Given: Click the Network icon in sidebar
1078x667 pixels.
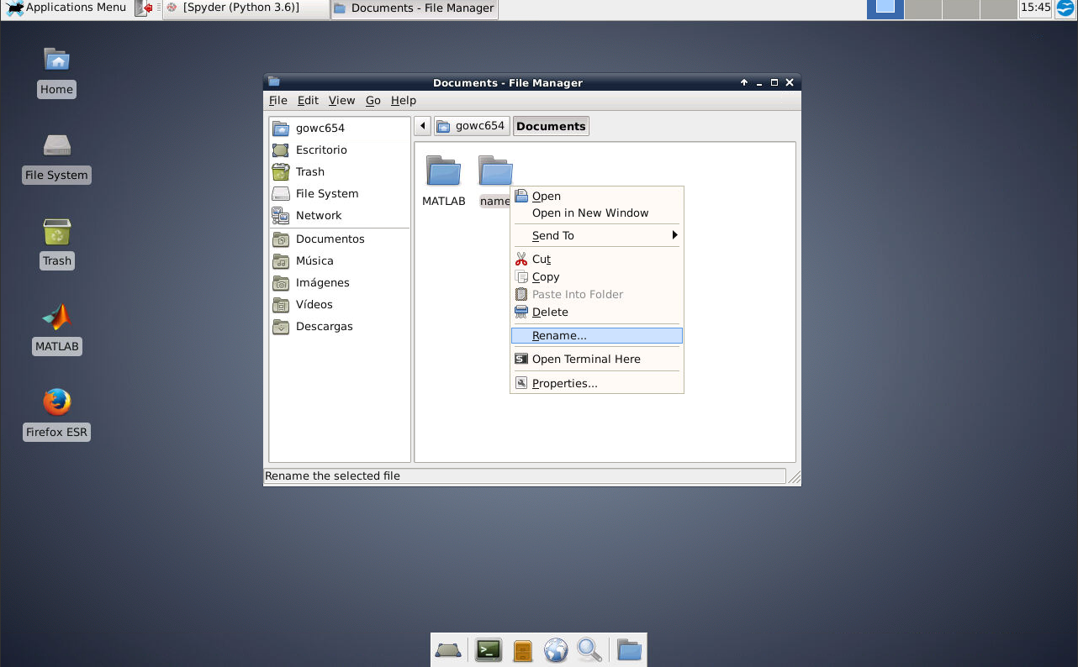Looking at the screenshot, I should [281, 215].
